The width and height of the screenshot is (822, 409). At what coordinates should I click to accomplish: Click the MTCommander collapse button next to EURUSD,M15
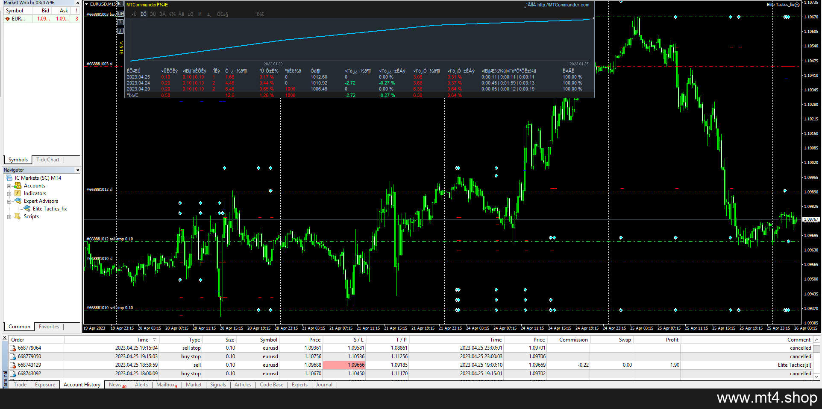pos(120,4)
